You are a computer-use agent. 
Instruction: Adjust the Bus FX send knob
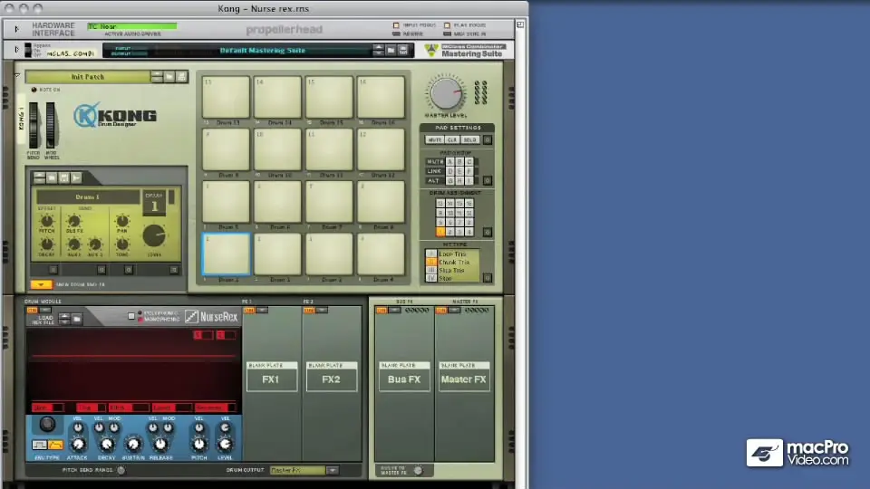(x=73, y=221)
